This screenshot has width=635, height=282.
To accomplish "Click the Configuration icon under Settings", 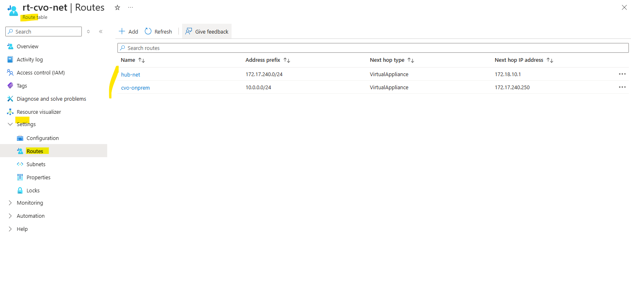I will pos(20,138).
